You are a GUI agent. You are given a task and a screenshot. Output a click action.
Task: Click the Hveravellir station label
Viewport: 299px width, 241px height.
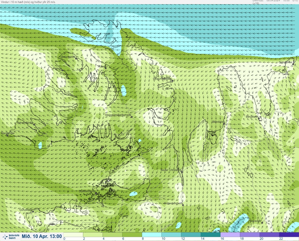tap(255, 221)
